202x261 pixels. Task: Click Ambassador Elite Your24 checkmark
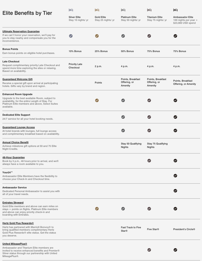pos(175,176)
